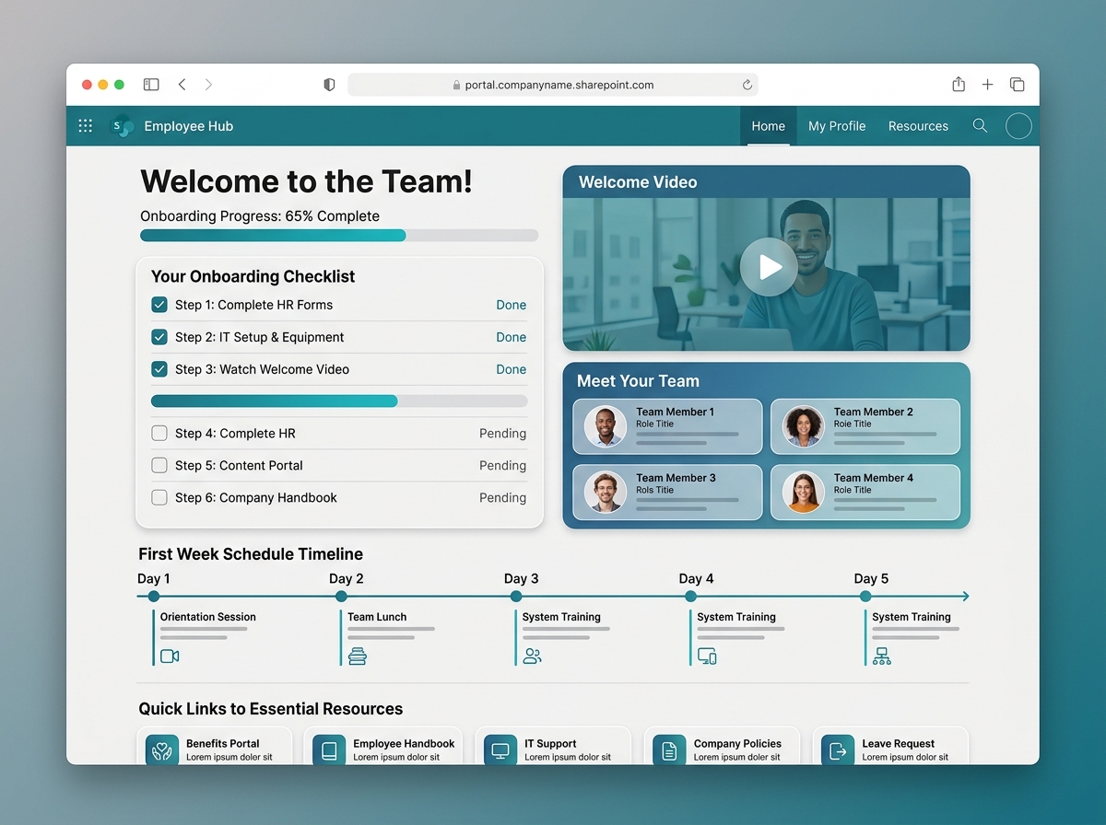Click the Done status for Step 1
The height and width of the screenshot is (825, 1106).
coord(512,305)
